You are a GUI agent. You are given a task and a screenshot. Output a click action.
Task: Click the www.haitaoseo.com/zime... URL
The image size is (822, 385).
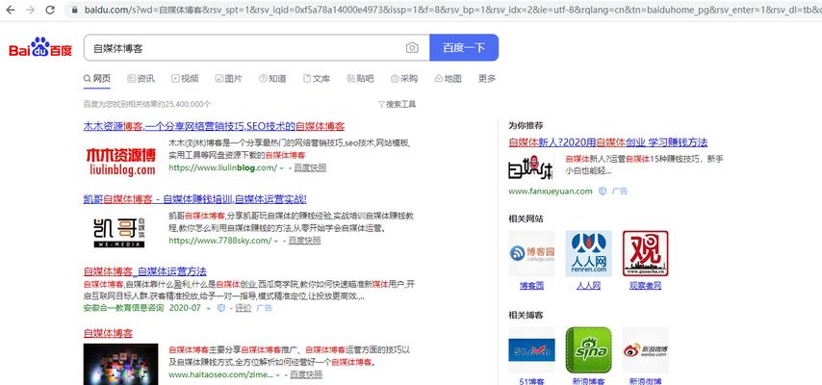tap(220, 374)
